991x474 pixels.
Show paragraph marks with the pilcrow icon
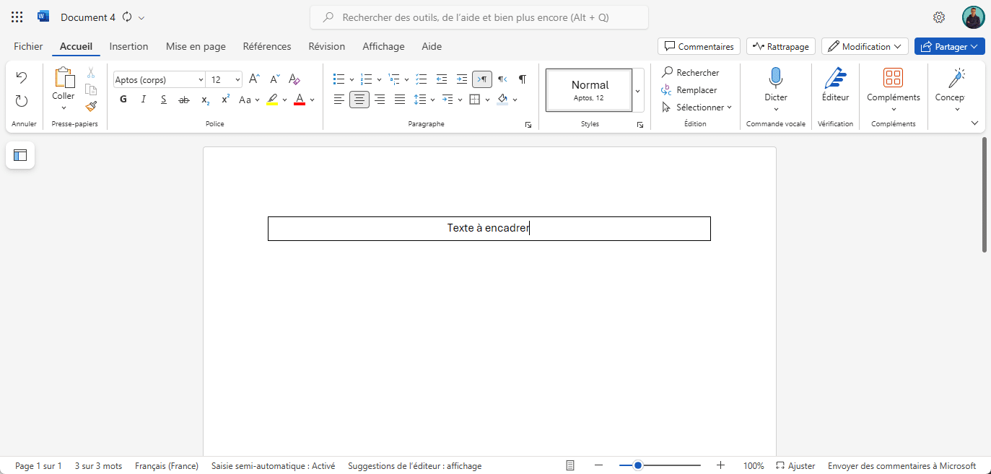(522, 79)
